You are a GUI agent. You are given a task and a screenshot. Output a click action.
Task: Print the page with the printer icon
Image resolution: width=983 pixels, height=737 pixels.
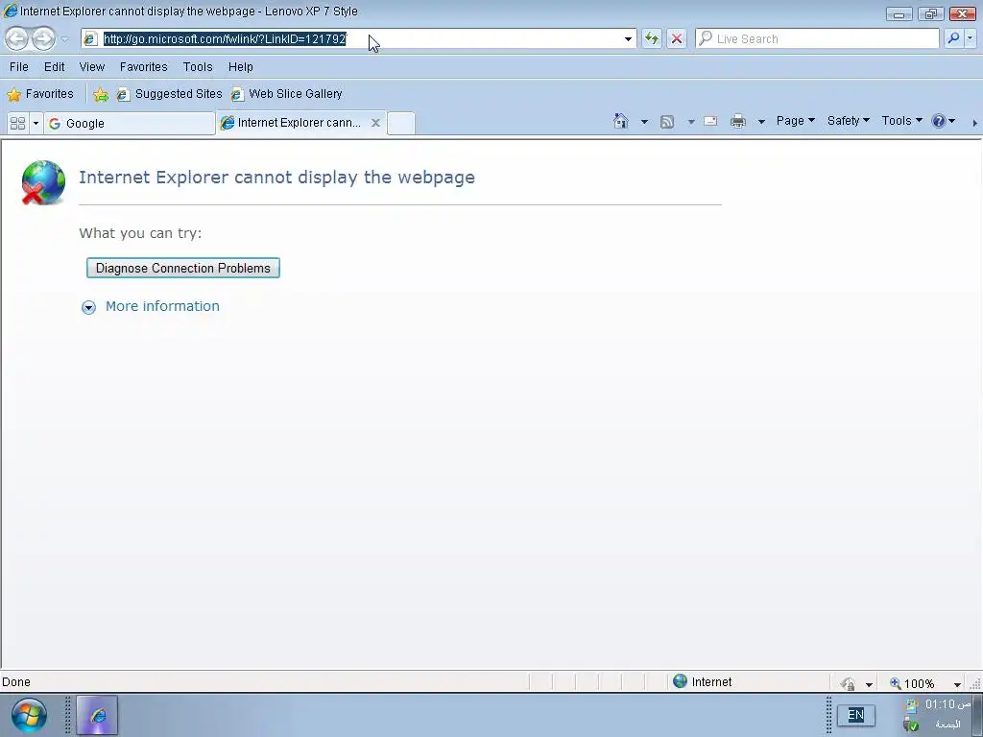(738, 121)
